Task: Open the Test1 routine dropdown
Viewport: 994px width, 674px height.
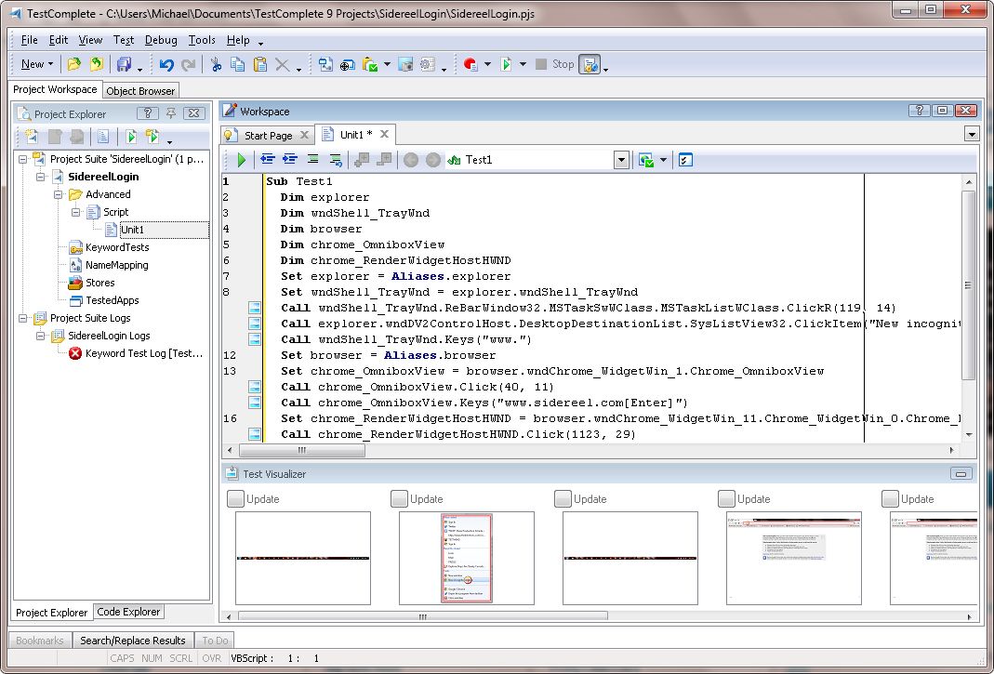Action: click(621, 160)
